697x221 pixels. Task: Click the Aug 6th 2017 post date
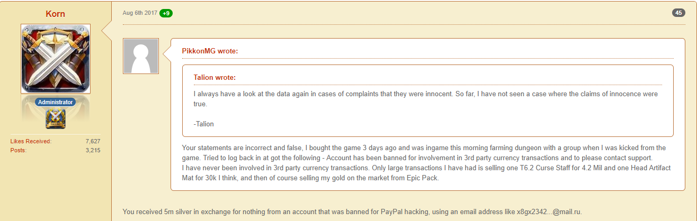(140, 13)
